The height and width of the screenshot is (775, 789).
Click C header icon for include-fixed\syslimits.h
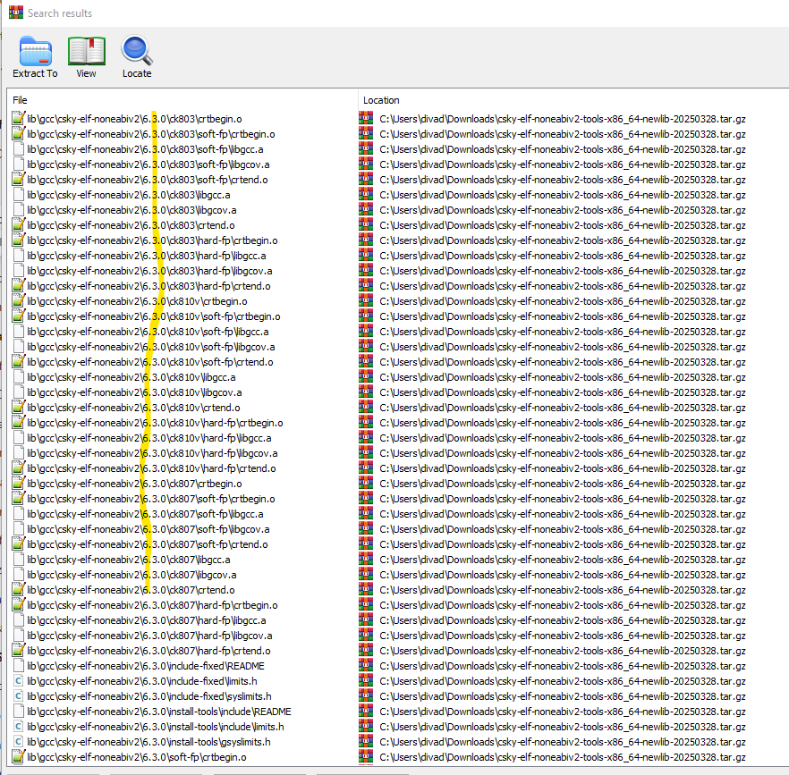19,695
